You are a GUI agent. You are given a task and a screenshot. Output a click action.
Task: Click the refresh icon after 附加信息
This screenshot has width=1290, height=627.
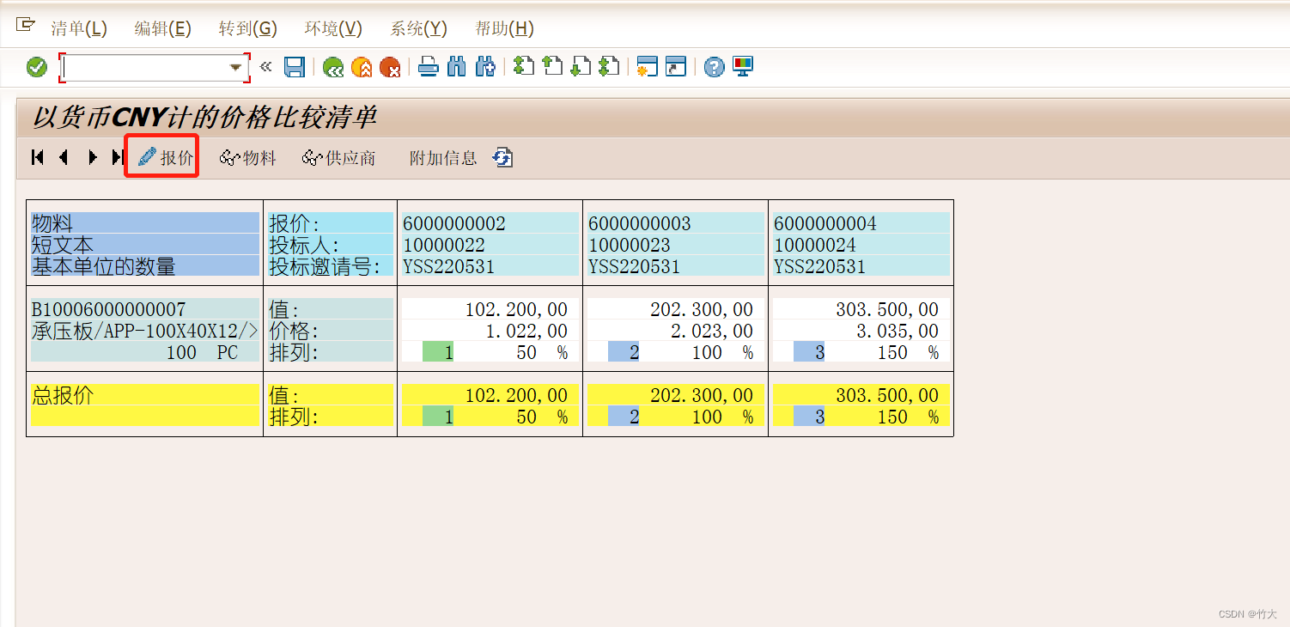click(503, 158)
